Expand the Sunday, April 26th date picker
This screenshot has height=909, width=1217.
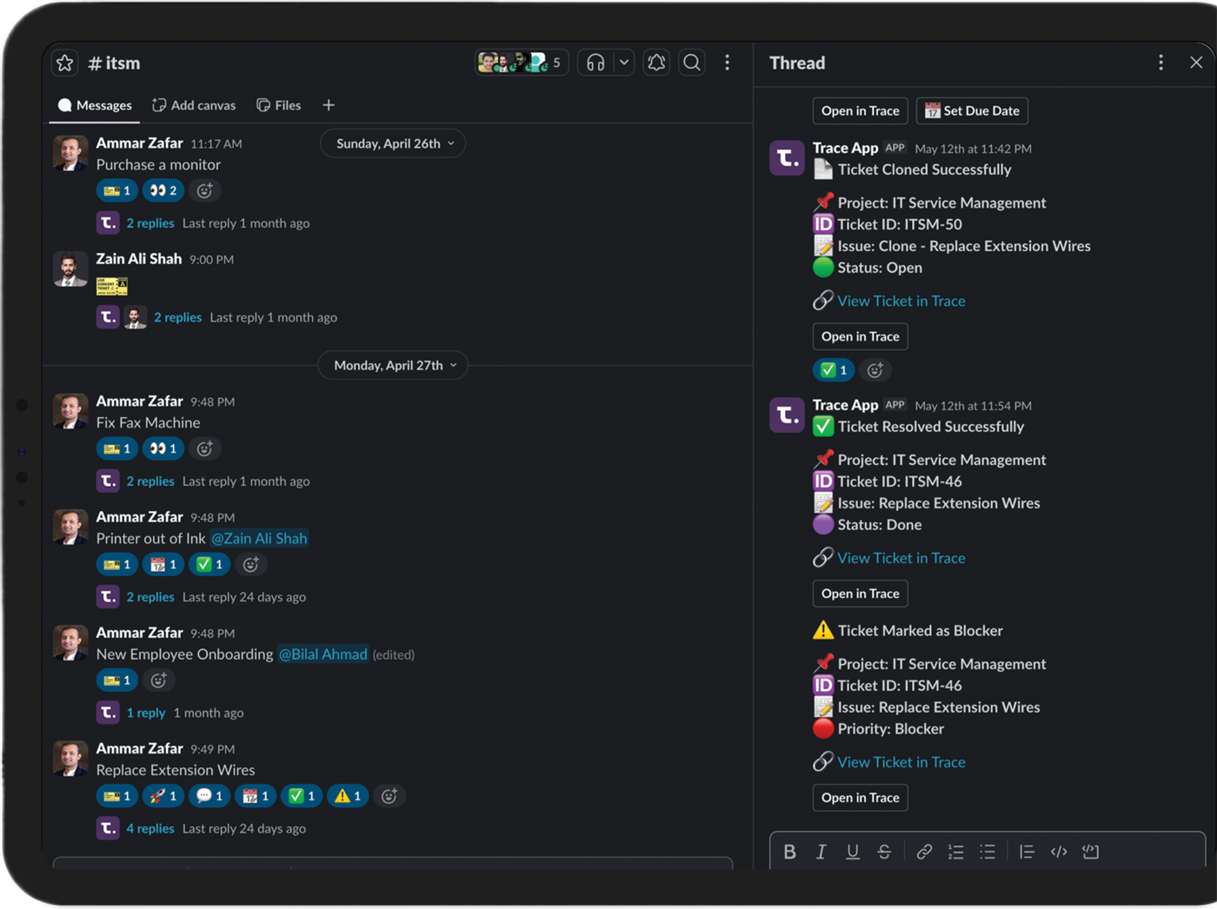394,143
